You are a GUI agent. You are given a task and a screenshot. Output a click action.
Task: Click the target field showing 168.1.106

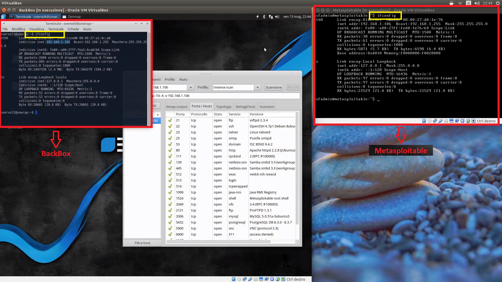coord(169,87)
